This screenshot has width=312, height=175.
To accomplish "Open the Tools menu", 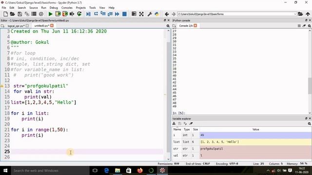I will coord(92,8).
